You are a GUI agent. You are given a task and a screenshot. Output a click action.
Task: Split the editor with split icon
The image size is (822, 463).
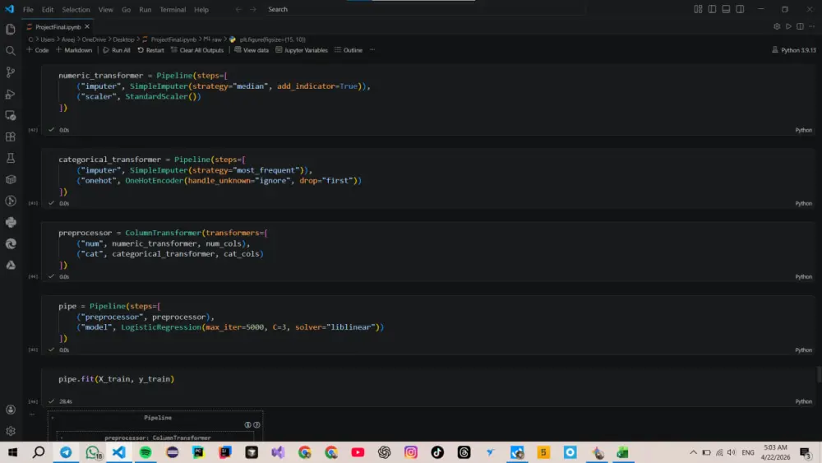[x=800, y=26]
